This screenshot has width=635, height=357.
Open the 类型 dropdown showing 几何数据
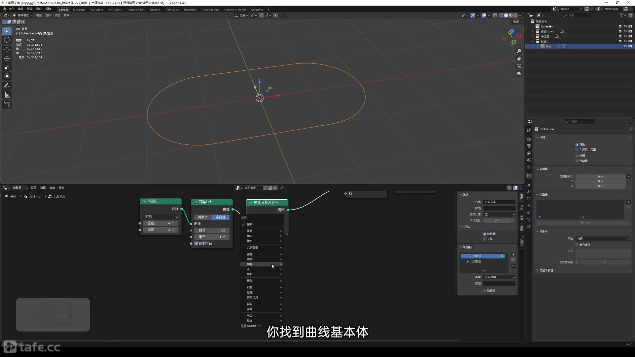tap(499, 277)
